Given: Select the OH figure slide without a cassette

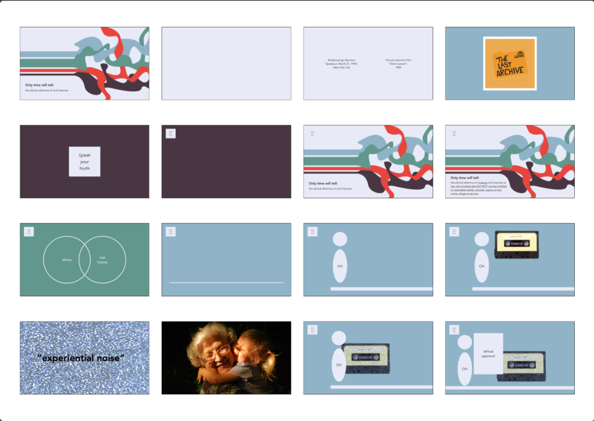Looking at the screenshot, I should [368, 259].
